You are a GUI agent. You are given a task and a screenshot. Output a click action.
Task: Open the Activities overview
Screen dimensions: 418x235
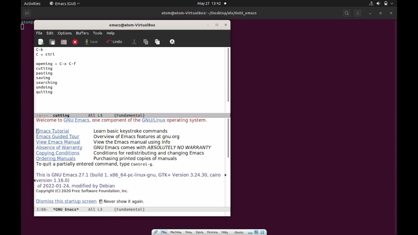tap(32, 4)
